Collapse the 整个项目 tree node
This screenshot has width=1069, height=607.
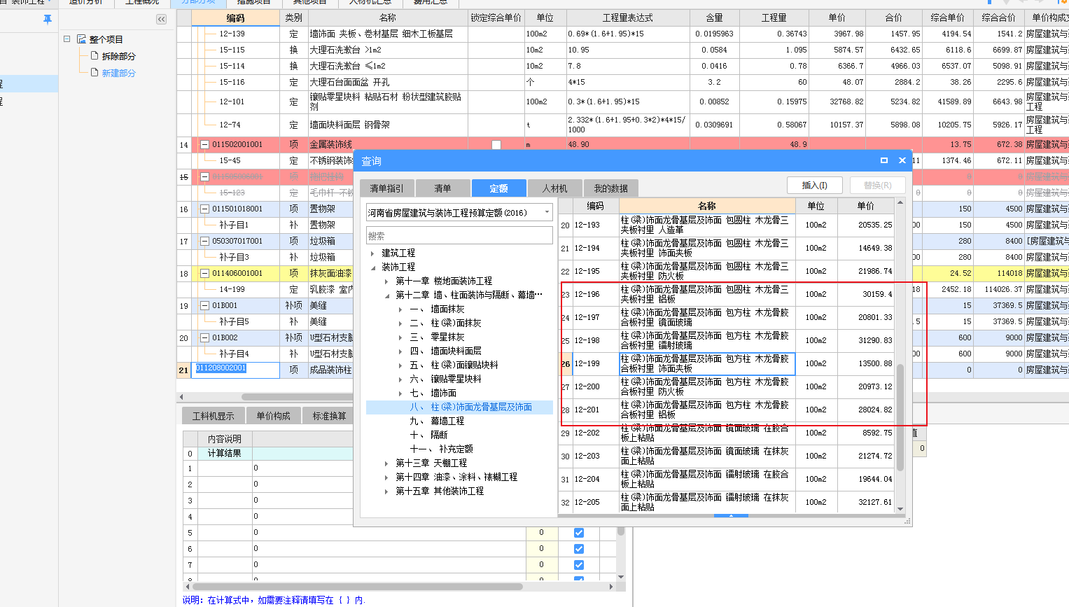click(67, 39)
